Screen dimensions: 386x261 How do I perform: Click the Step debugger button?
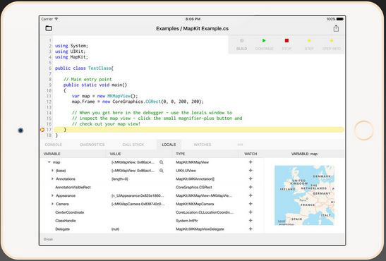point(309,44)
